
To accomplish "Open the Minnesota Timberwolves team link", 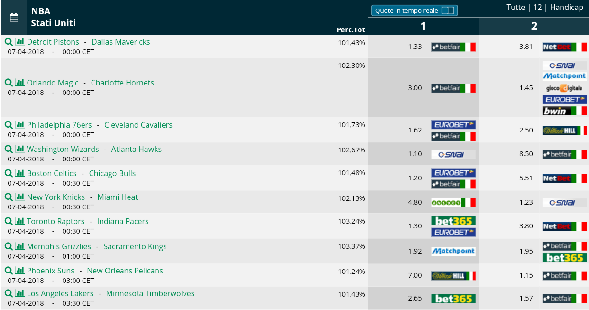I will coord(150,293).
